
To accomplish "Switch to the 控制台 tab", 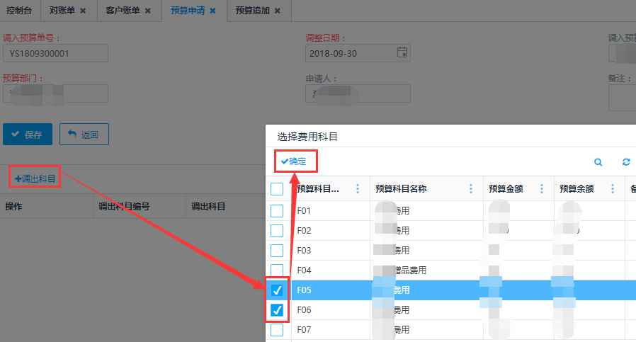I will click(x=21, y=11).
